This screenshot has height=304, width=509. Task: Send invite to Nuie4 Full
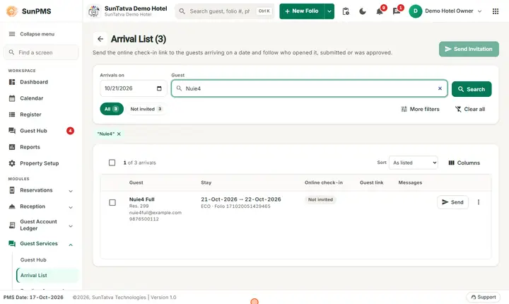tap(452, 202)
